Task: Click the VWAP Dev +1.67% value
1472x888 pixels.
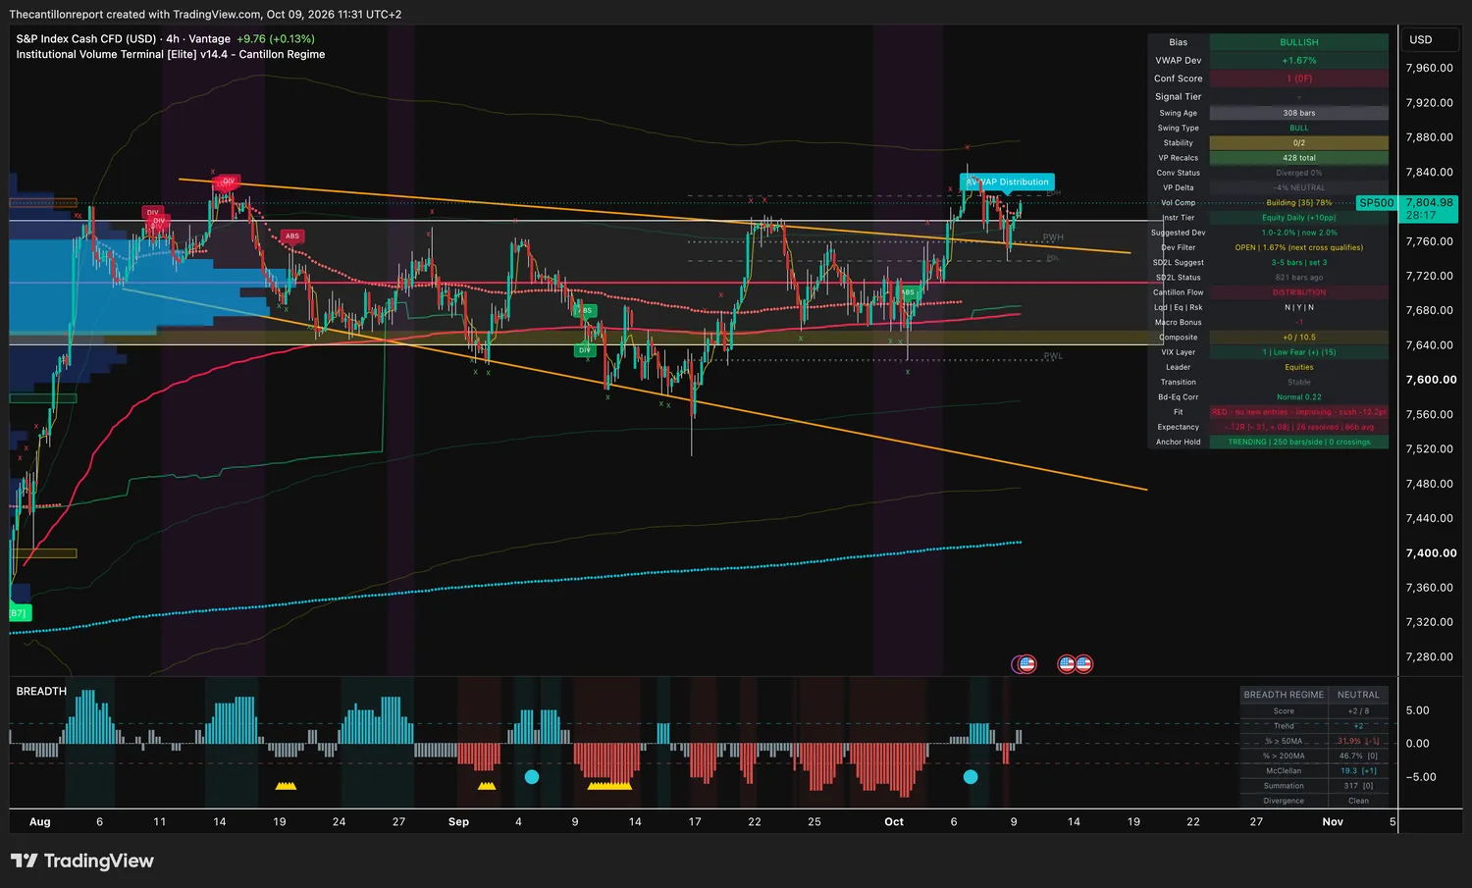Action: [1298, 61]
